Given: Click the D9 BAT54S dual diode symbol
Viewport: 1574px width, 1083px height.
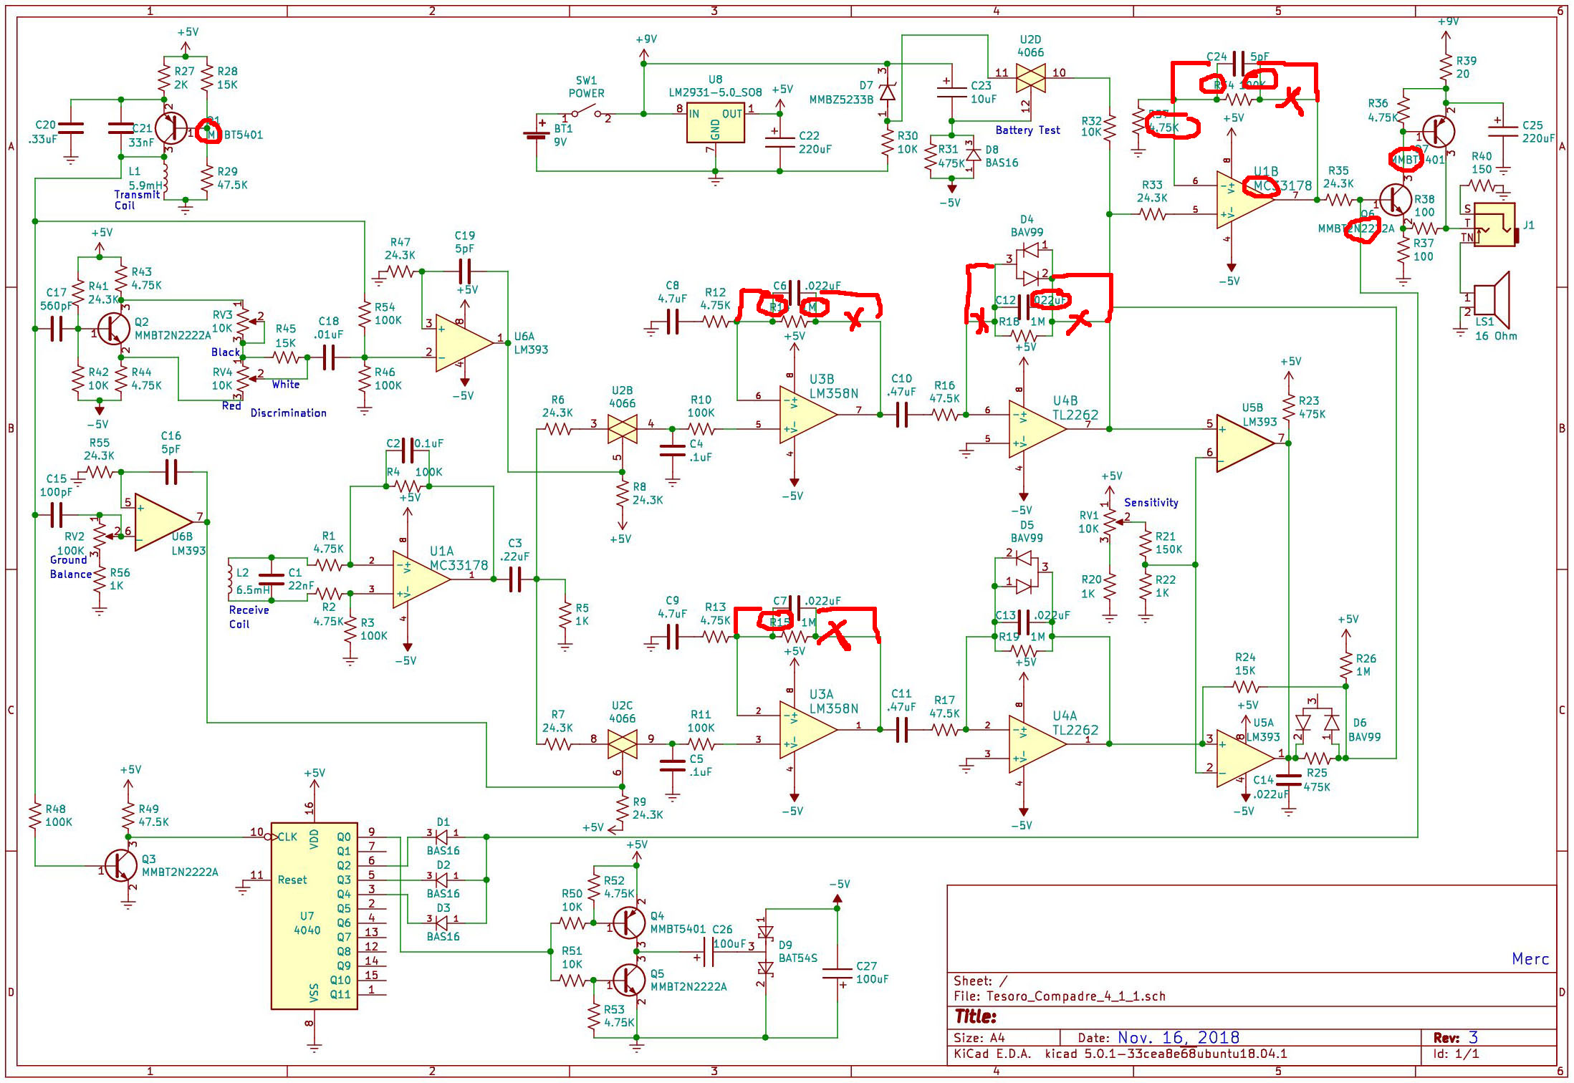Looking at the screenshot, I should 765,950.
